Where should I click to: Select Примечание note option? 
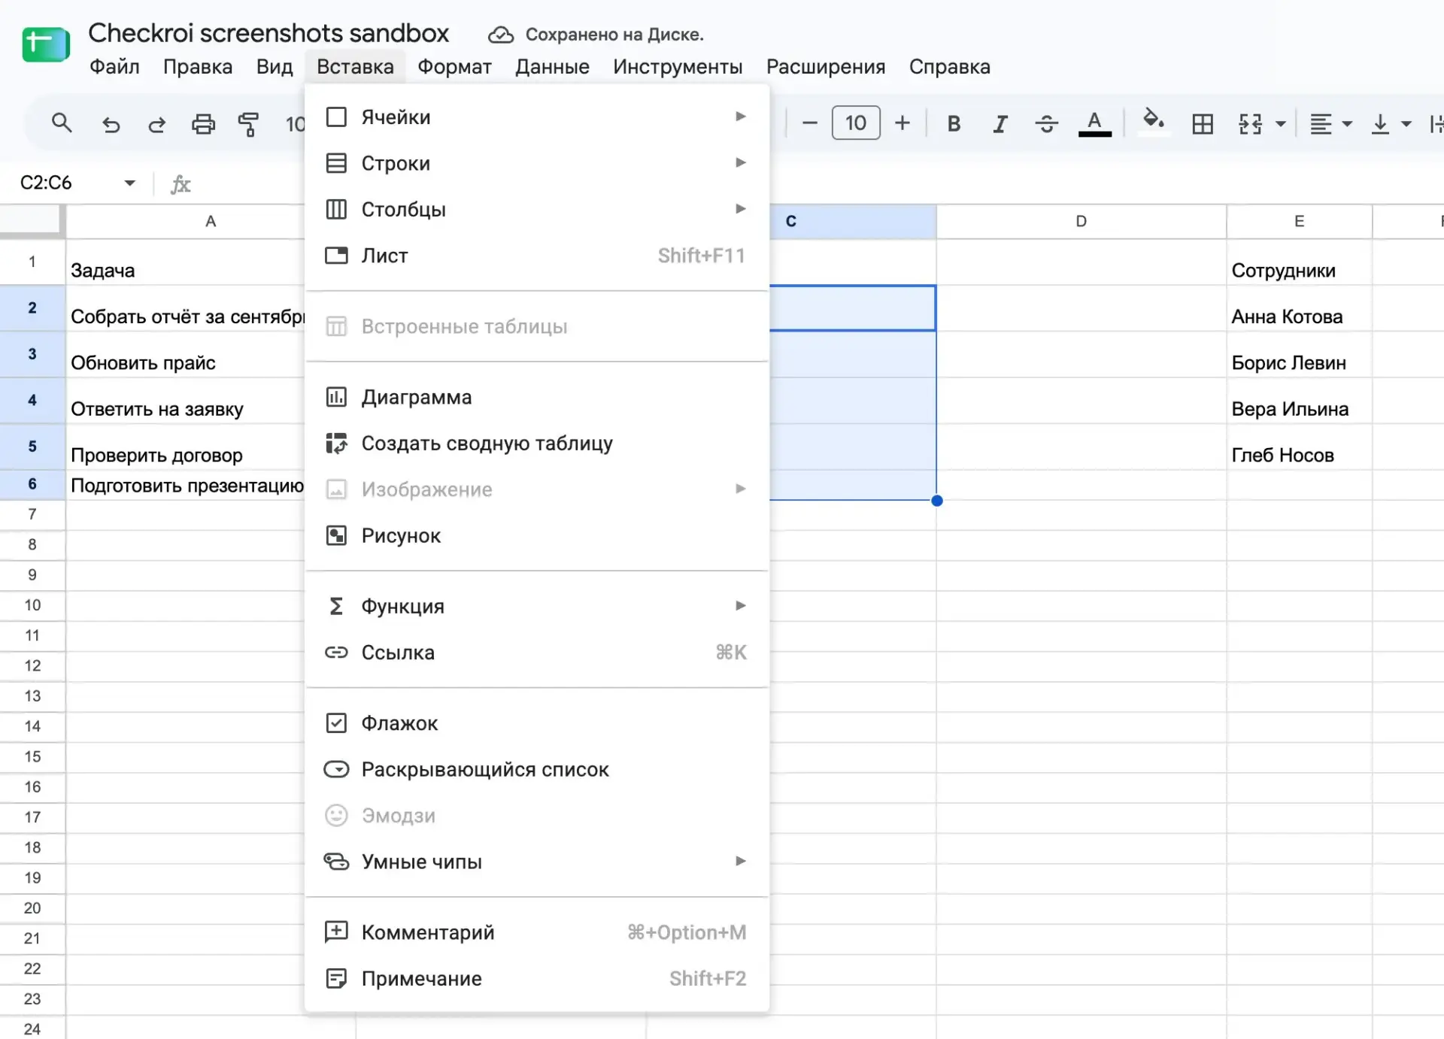[536, 978]
